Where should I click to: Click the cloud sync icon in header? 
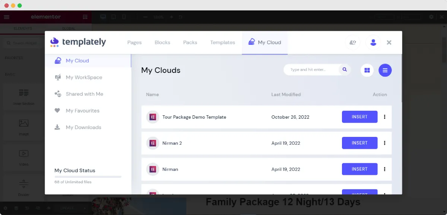click(352, 42)
